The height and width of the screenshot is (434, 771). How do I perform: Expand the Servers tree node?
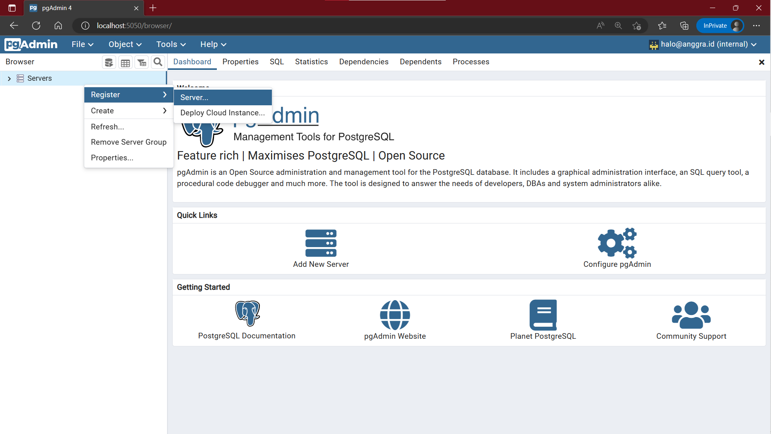(x=9, y=78)
